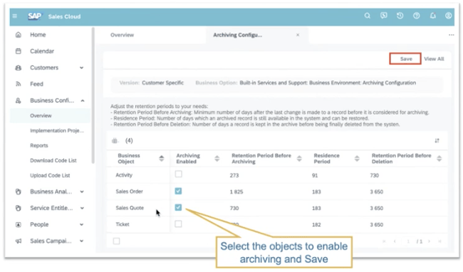Collapse the Business Configuration section
463x272 pixels.
pyautogui.click(x=83, y=100)
